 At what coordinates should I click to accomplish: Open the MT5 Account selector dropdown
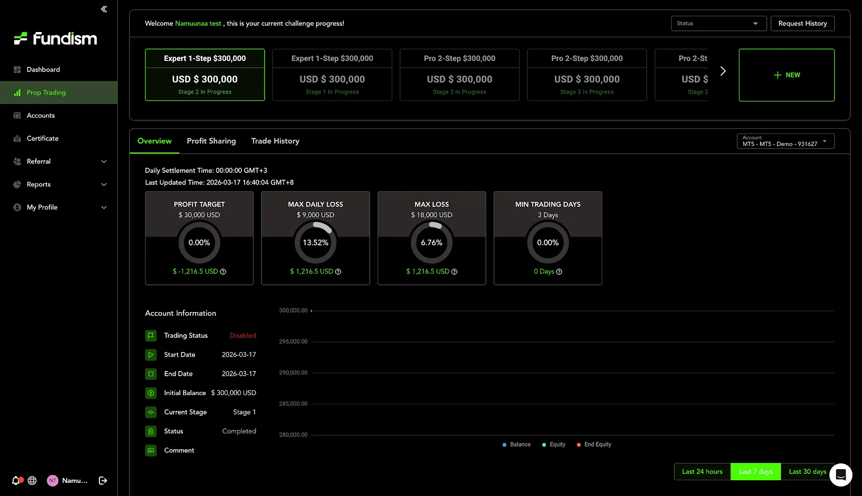click(x=785, y=141)
